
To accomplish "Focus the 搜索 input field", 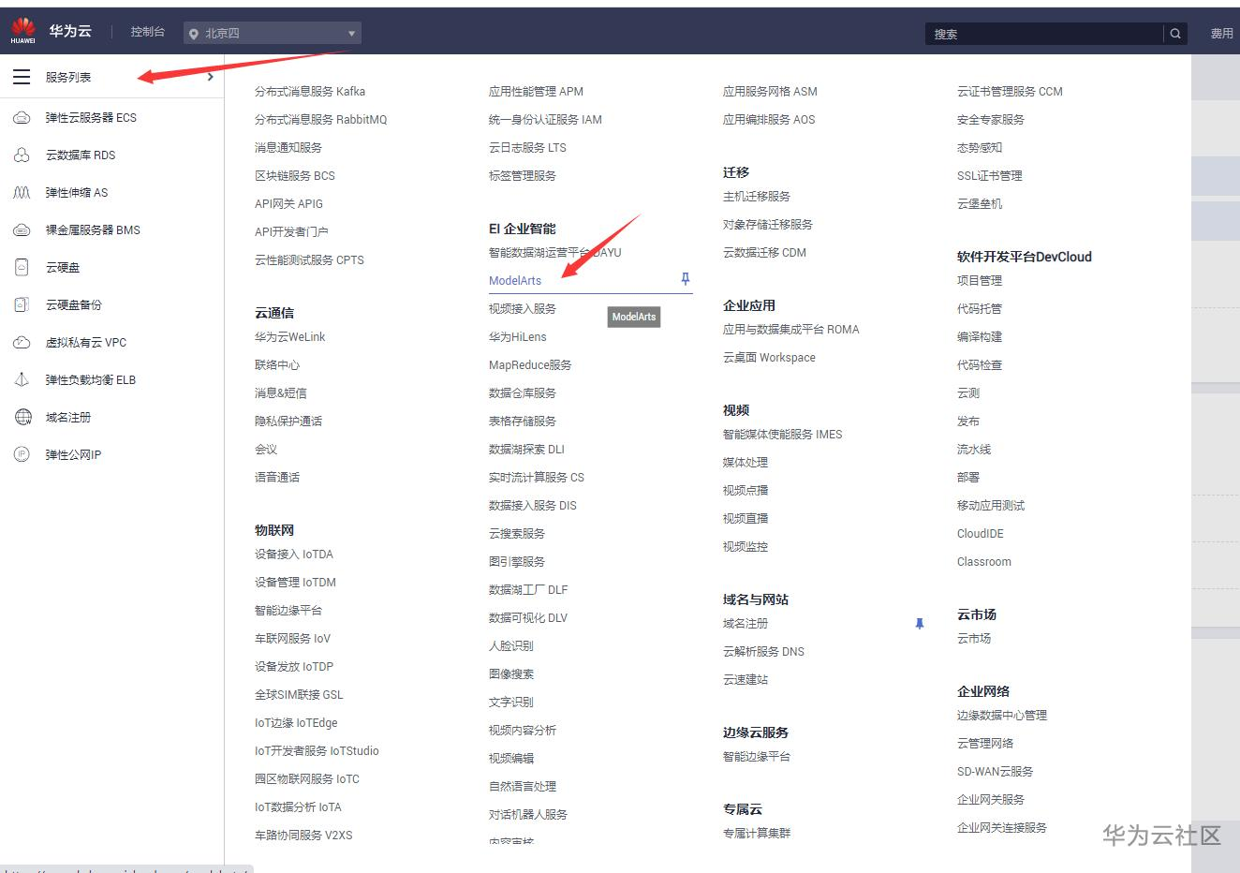I will pos(1044,34).
